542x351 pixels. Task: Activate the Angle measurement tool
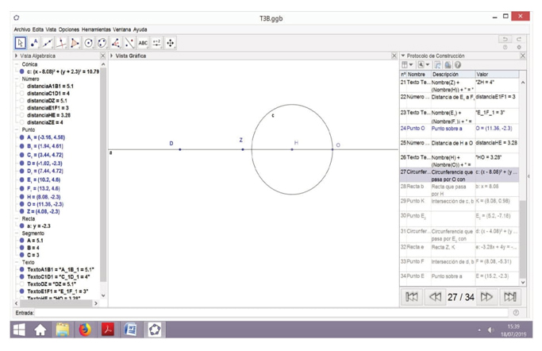116,43
